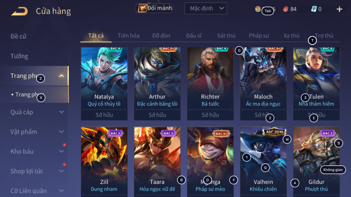
Task: Go to the Tướng sidebar menu
Action: [x=19, y=56]
